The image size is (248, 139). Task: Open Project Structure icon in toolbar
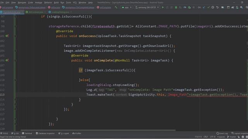point(228,7)
